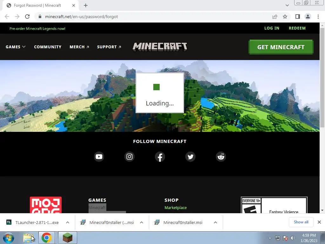The width and height of the screenshot is (325, 244).
Task: Go forward using browser forward arrow
Action: pyautogui.click(x=17, y=17)
